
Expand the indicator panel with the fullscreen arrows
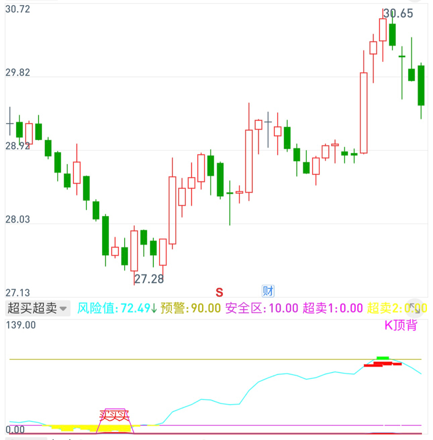point(415,308)
